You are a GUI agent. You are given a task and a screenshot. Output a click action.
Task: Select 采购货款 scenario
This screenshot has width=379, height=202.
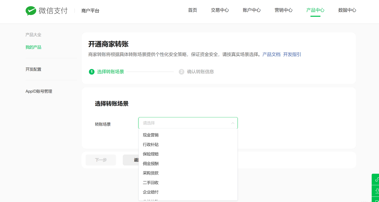[x=151, y=173]
